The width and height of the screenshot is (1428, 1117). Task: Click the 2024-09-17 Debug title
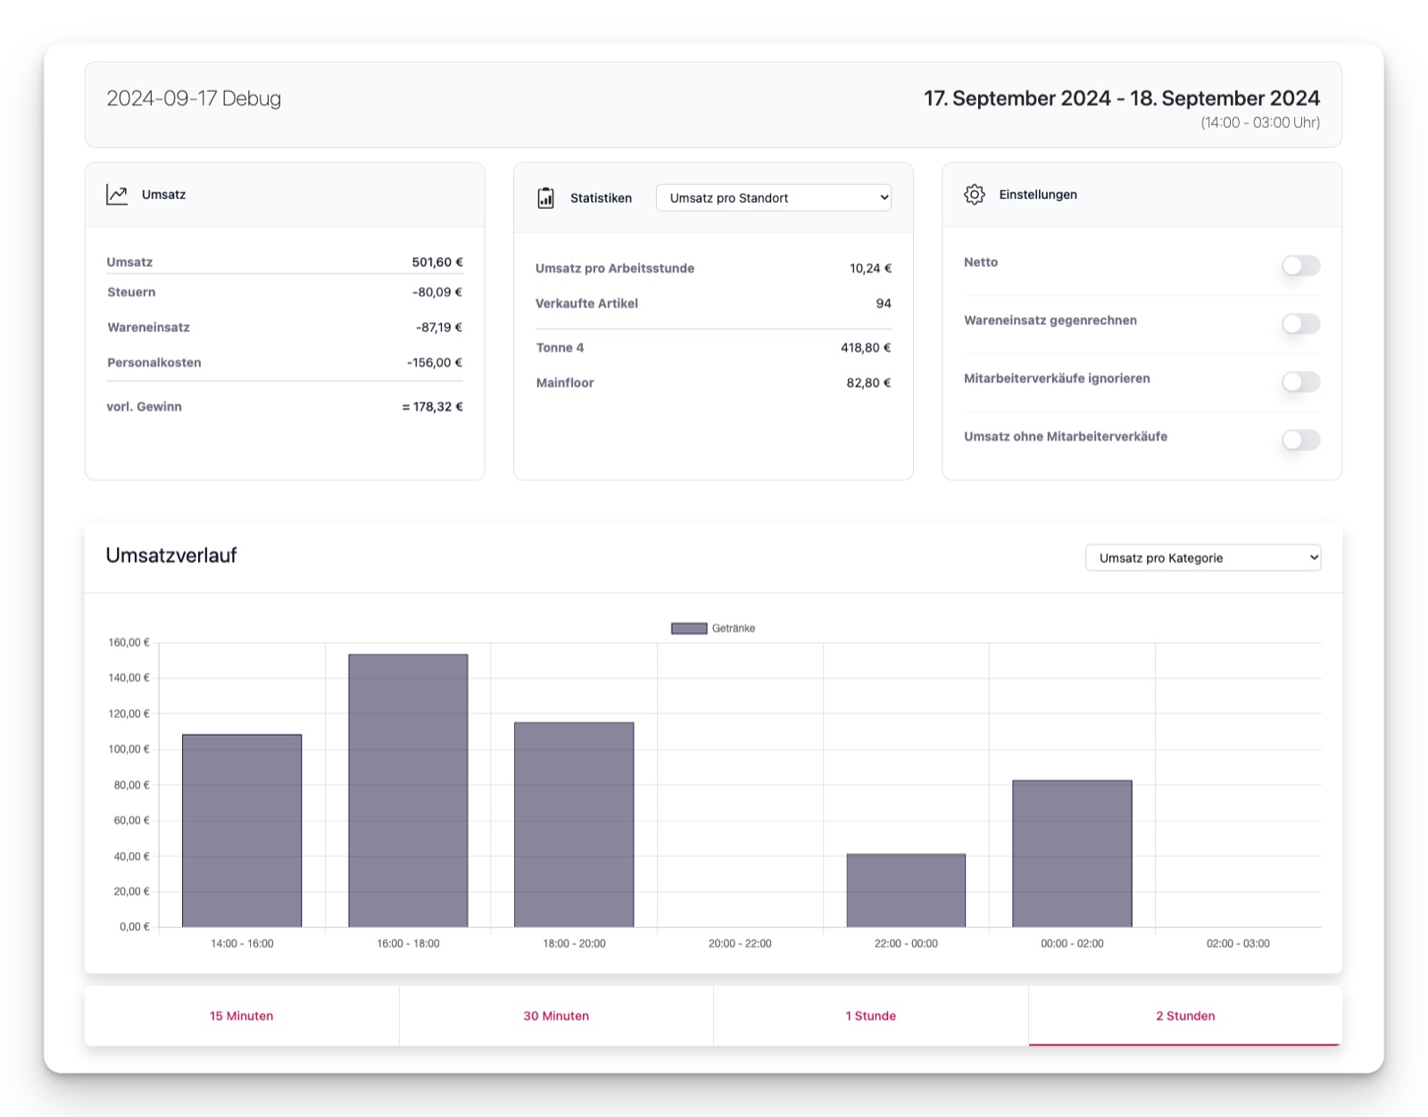pos(194,98)
